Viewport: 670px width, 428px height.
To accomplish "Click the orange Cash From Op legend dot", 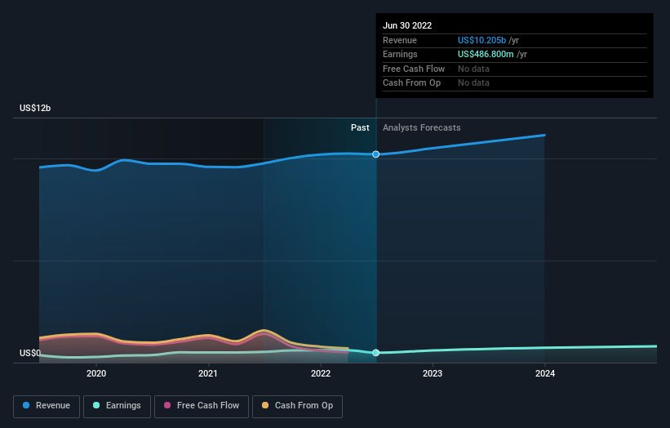I will click(x=267, y=406).
